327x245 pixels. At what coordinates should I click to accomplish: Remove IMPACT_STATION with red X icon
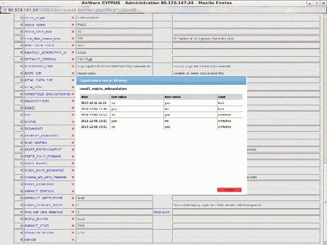[73, 191]
